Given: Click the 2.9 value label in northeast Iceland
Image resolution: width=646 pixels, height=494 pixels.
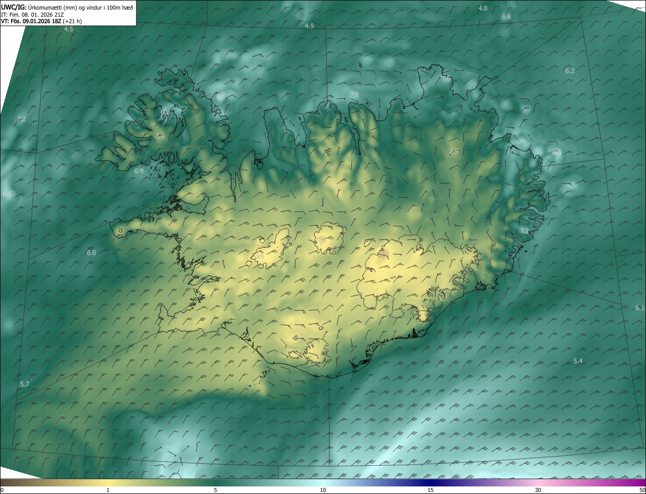Looking at the screenshot, I should (x=454, y=152).
